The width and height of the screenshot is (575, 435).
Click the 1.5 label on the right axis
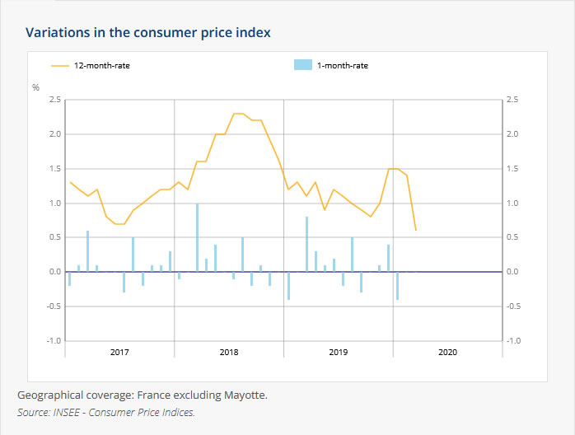pyautogui.click(x=513, y=169)
